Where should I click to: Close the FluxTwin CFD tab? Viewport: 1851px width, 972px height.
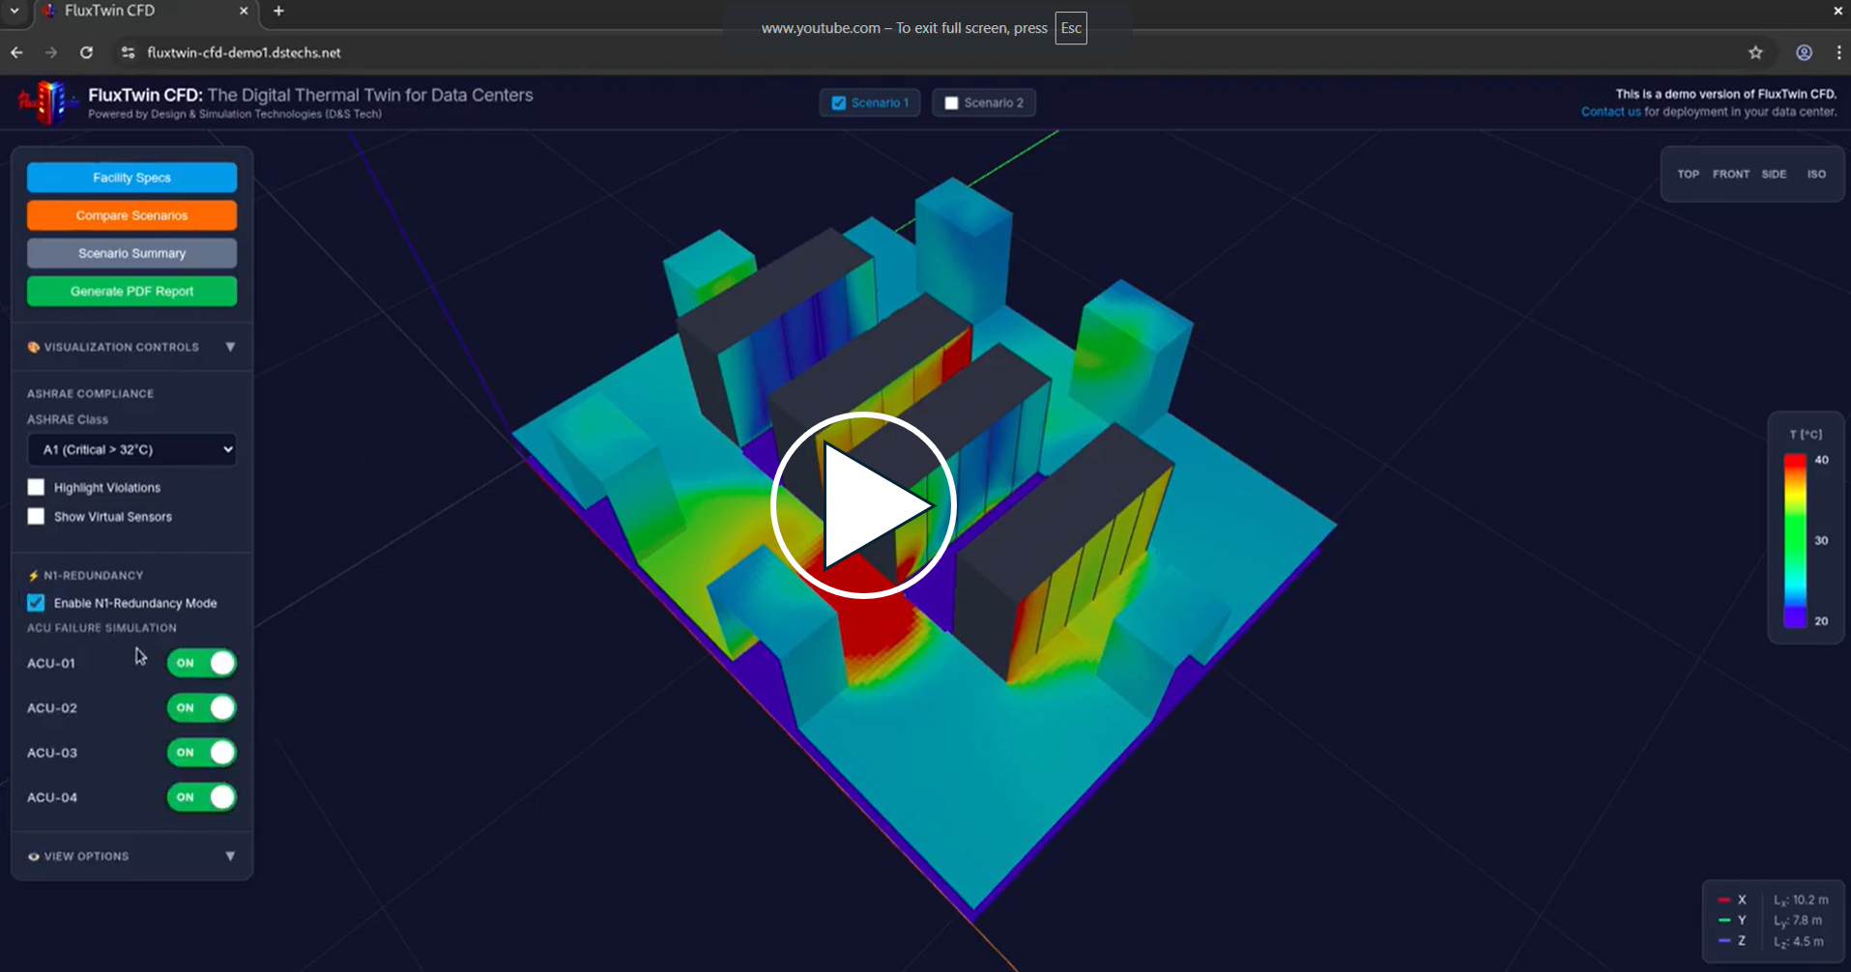(244, 11)
